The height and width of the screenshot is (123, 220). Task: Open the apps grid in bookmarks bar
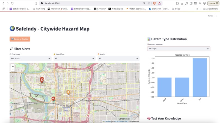pos(4,9)
